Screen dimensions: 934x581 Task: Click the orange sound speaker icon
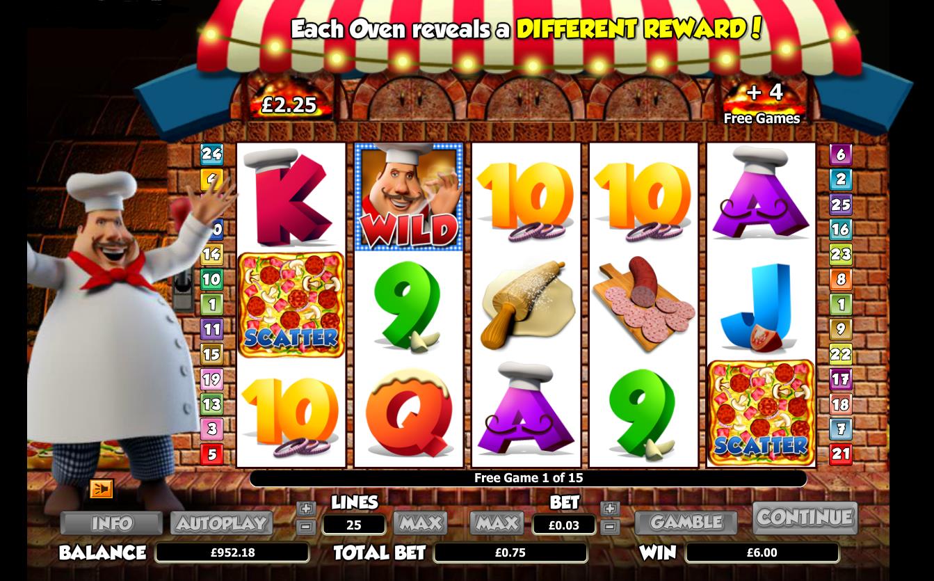point(102,489)
